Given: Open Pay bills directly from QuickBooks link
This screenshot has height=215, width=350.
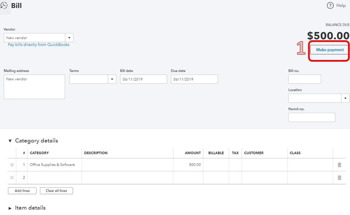Looking at the screenshot, I should click(39, 45).
